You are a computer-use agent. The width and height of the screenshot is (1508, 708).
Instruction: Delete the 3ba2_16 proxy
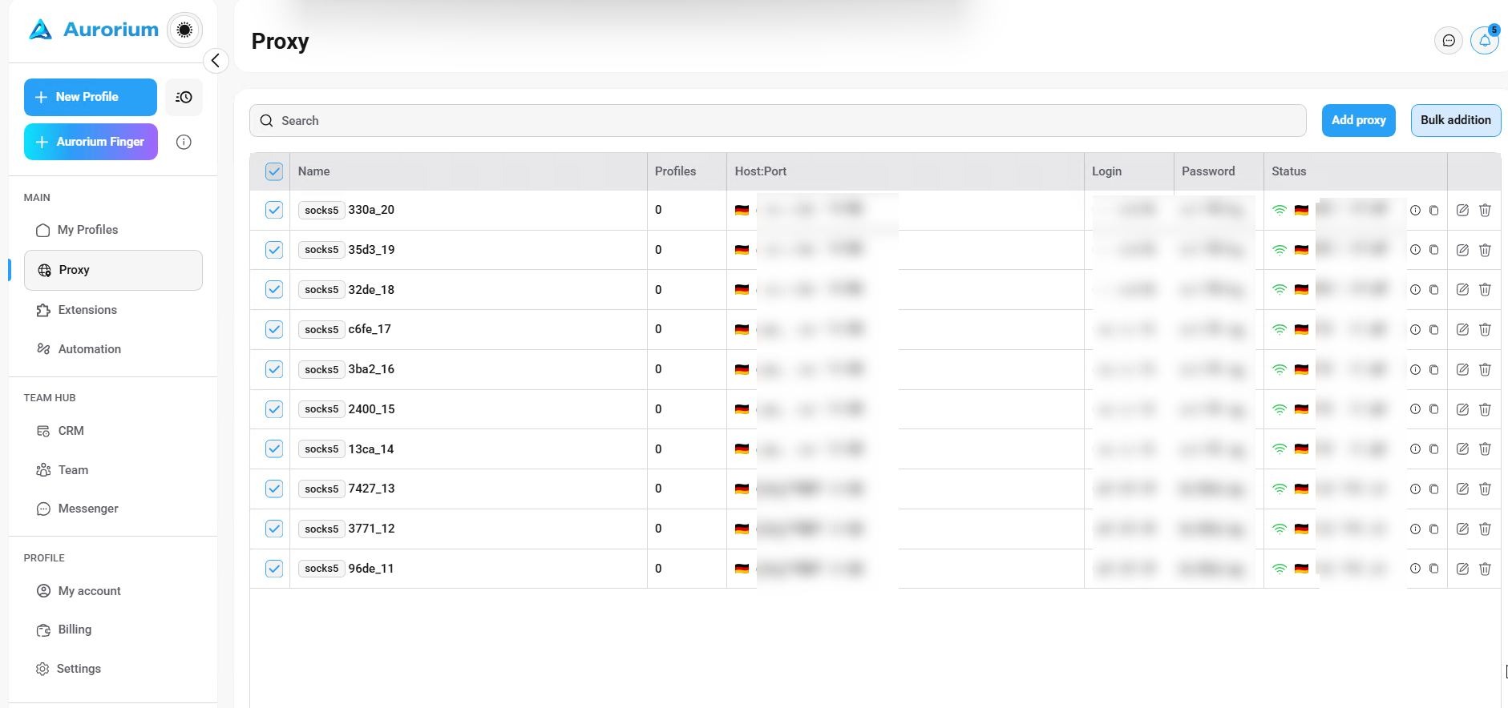[1485, 369]
